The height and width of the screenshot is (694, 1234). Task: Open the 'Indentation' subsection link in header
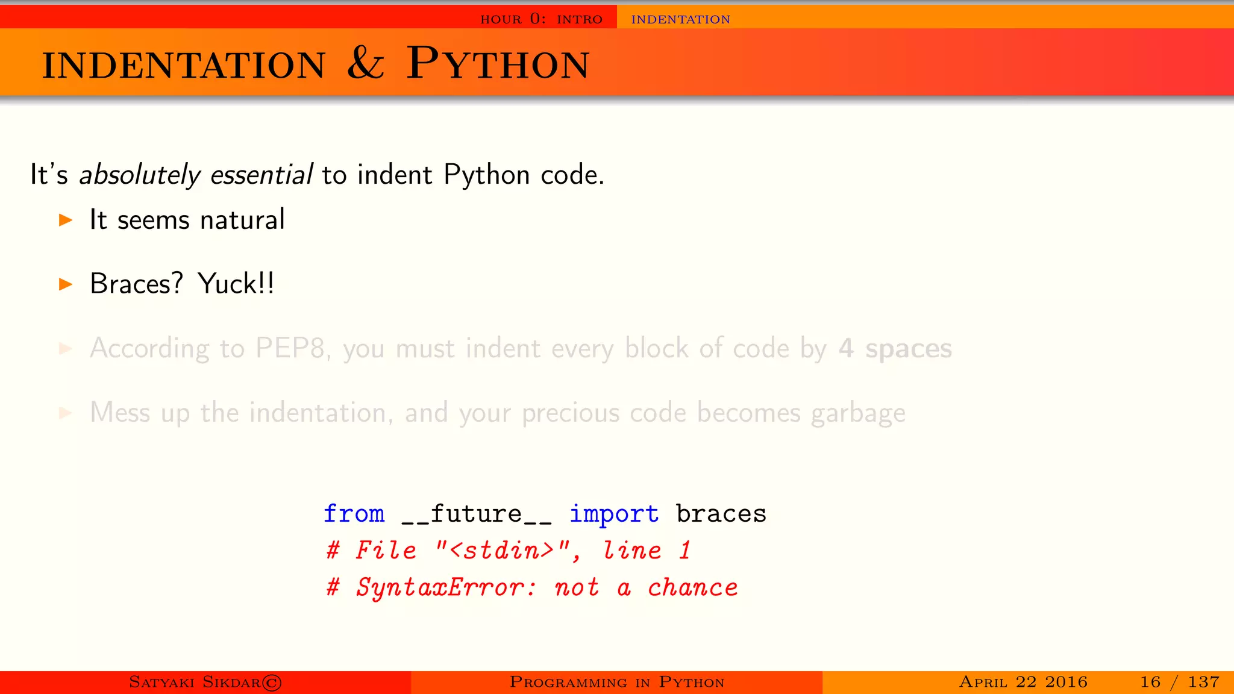pos(680,19)
